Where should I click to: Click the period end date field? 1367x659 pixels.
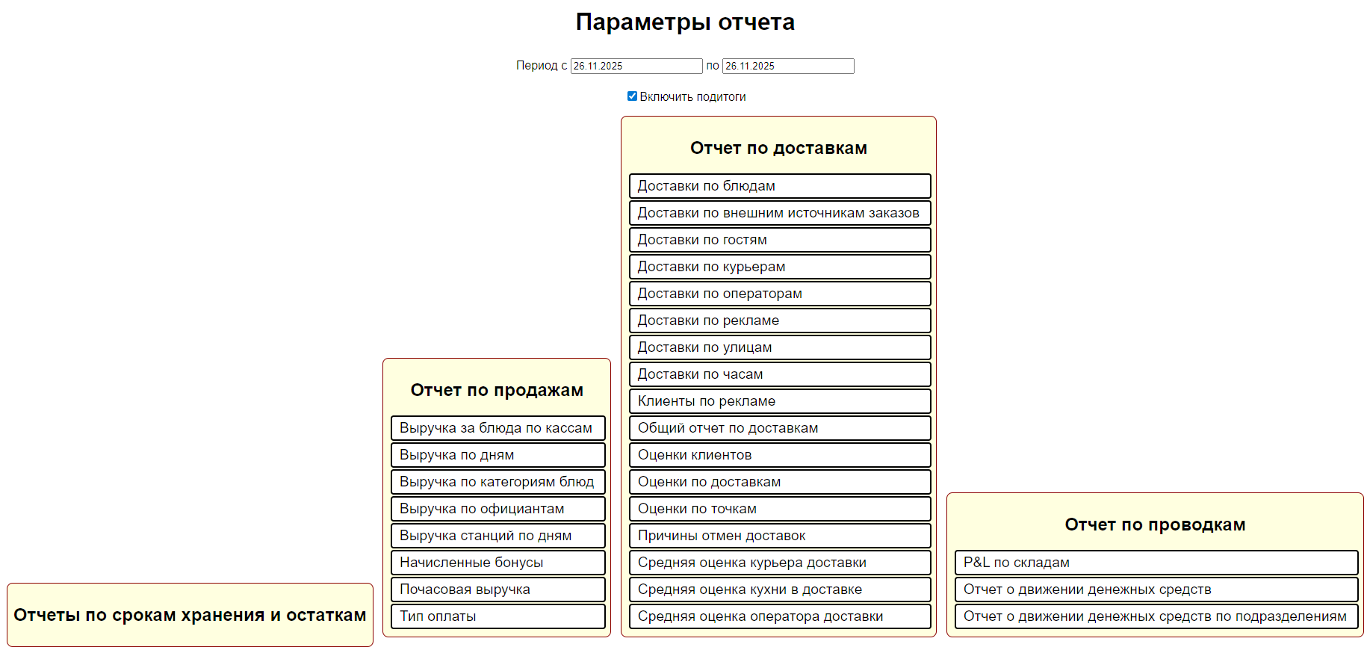tap(787, 66)
